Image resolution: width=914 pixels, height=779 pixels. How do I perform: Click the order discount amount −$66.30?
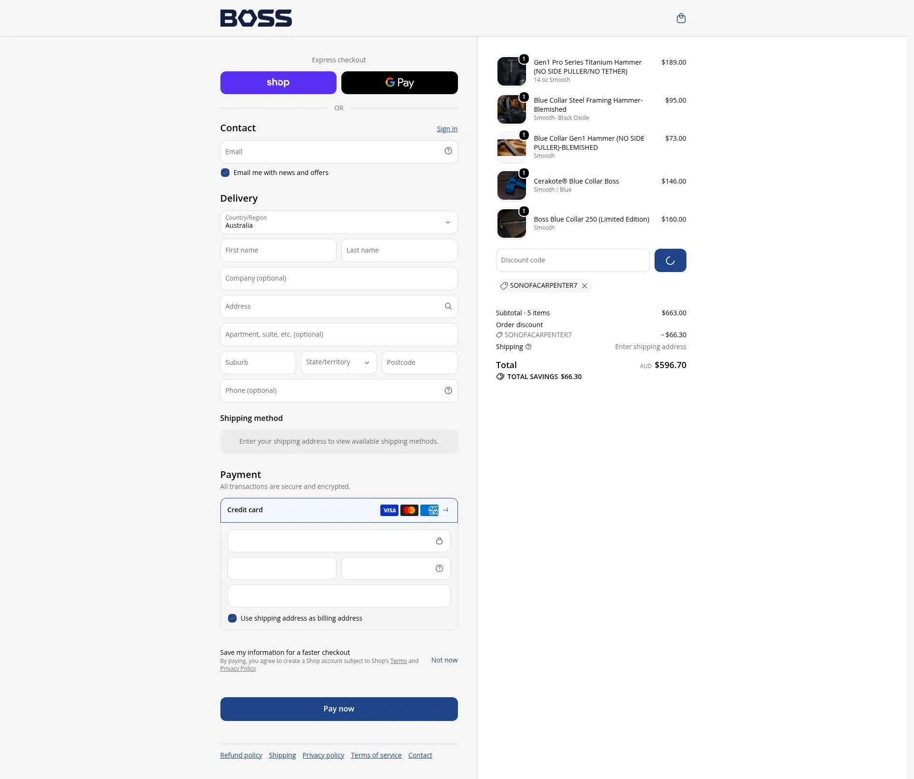click(x=674, y=335)
